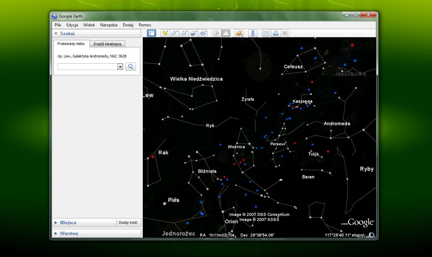Screen dimensions: 432x257
Task: Add a polygon from toolbar
Action: click(x=174, y=33)
